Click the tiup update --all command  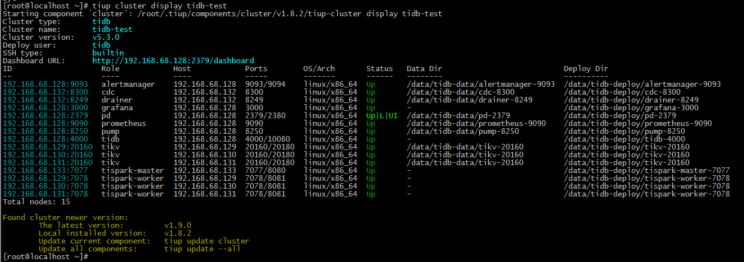click(x=203, y=249)
